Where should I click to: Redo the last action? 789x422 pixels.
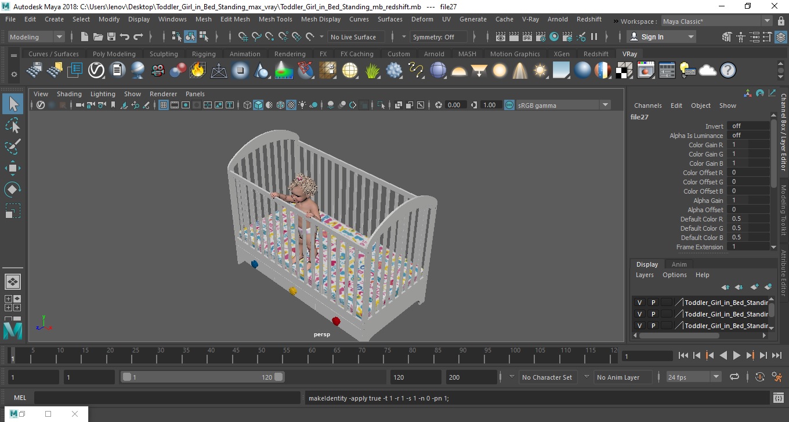coord(138,37)
